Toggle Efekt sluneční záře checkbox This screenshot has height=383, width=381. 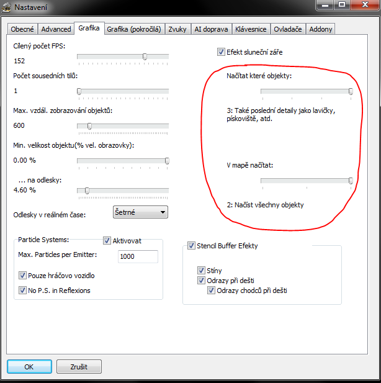point(221,52)
